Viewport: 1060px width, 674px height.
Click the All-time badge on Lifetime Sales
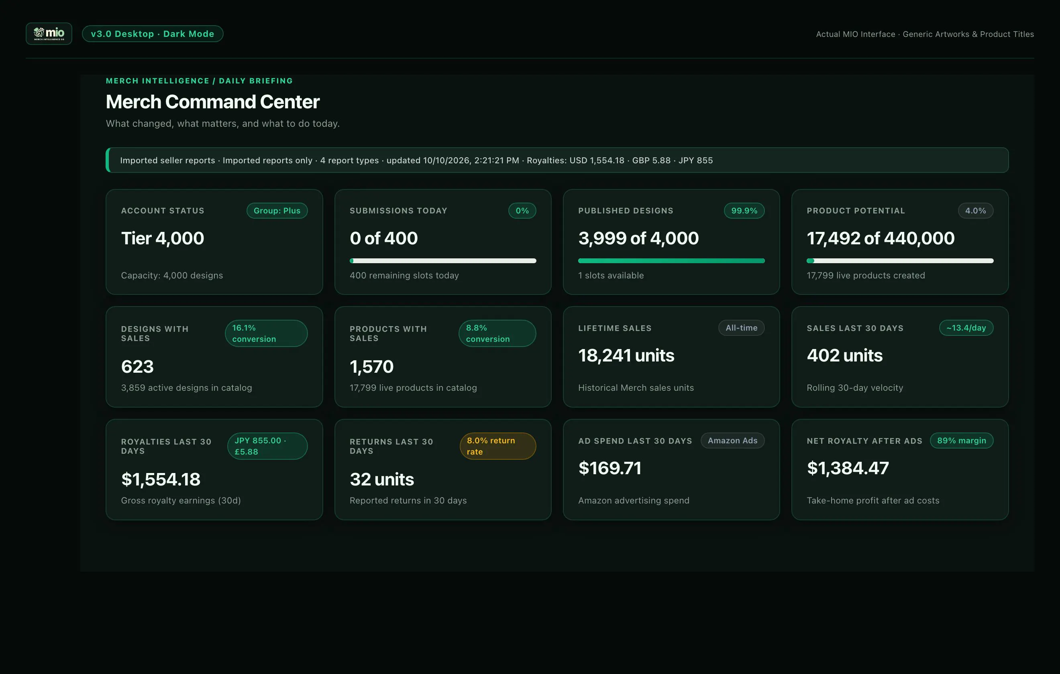click(741, 328)
